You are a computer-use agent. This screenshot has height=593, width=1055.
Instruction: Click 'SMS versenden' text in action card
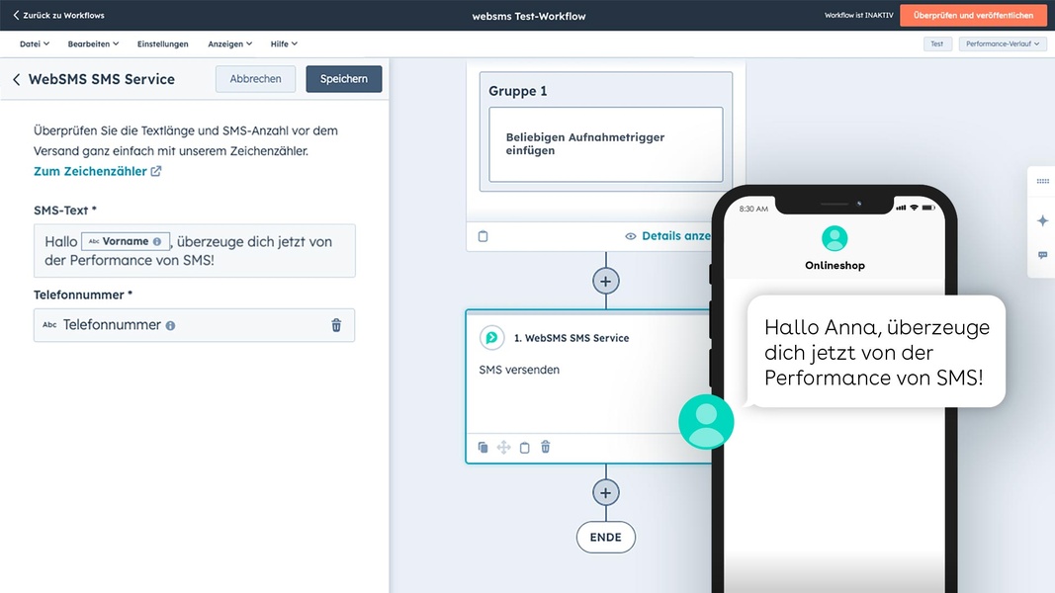point(519,370)
